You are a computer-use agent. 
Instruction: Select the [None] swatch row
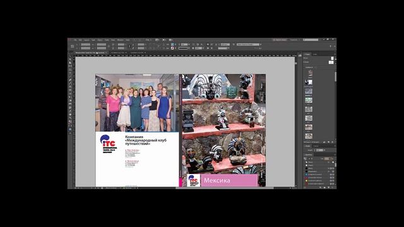[x=319, y=163]
